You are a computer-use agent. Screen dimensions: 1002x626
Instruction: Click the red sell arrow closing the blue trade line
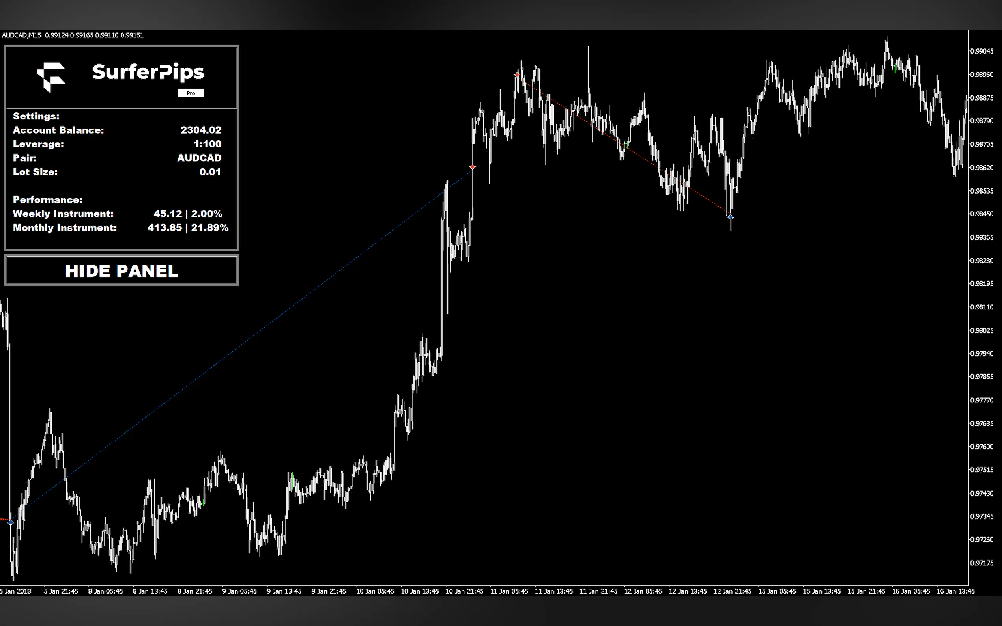(x=473, y=167)
